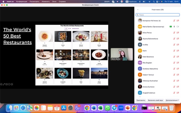The image size is (181, 113).
Task: Open the Изменить menu
Action: coord(46,2)
